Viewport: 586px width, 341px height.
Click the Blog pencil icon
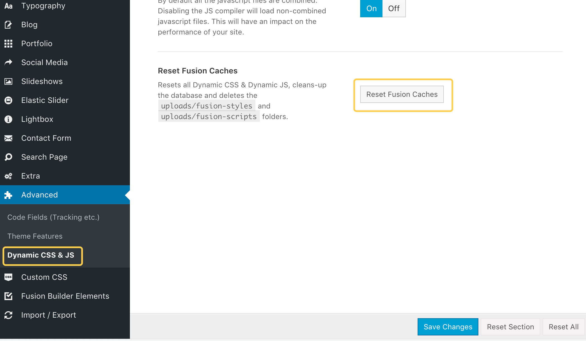point(8,25)
